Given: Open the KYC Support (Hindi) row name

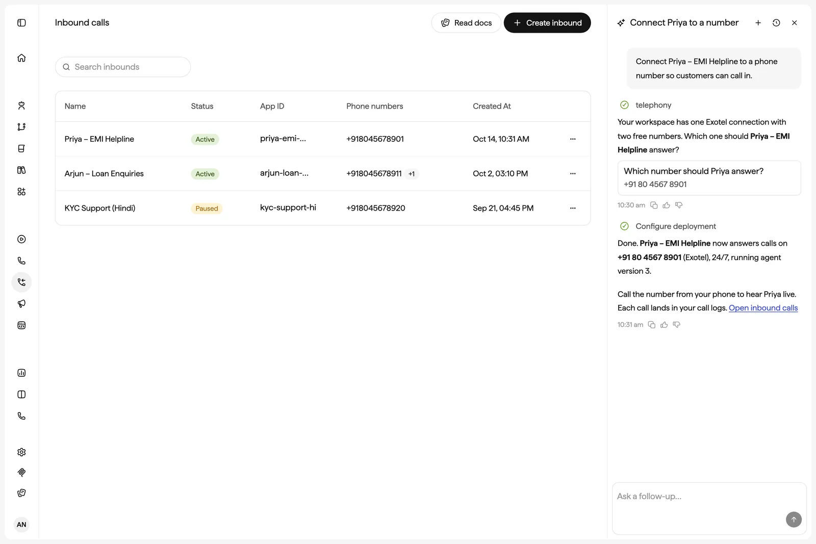Looking at the screenshot, I should pos(100,208).
